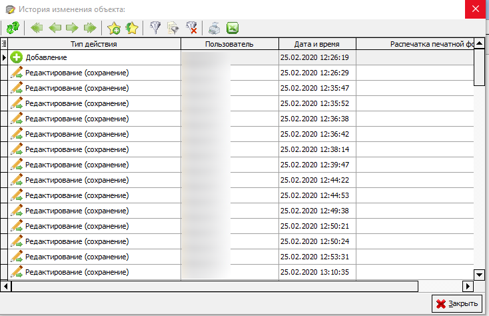Image resolution: width=489 pixels, height=316 pixels.
Task: Click vertical scrollbar down arrow
Action: click(x=478, y=274)
